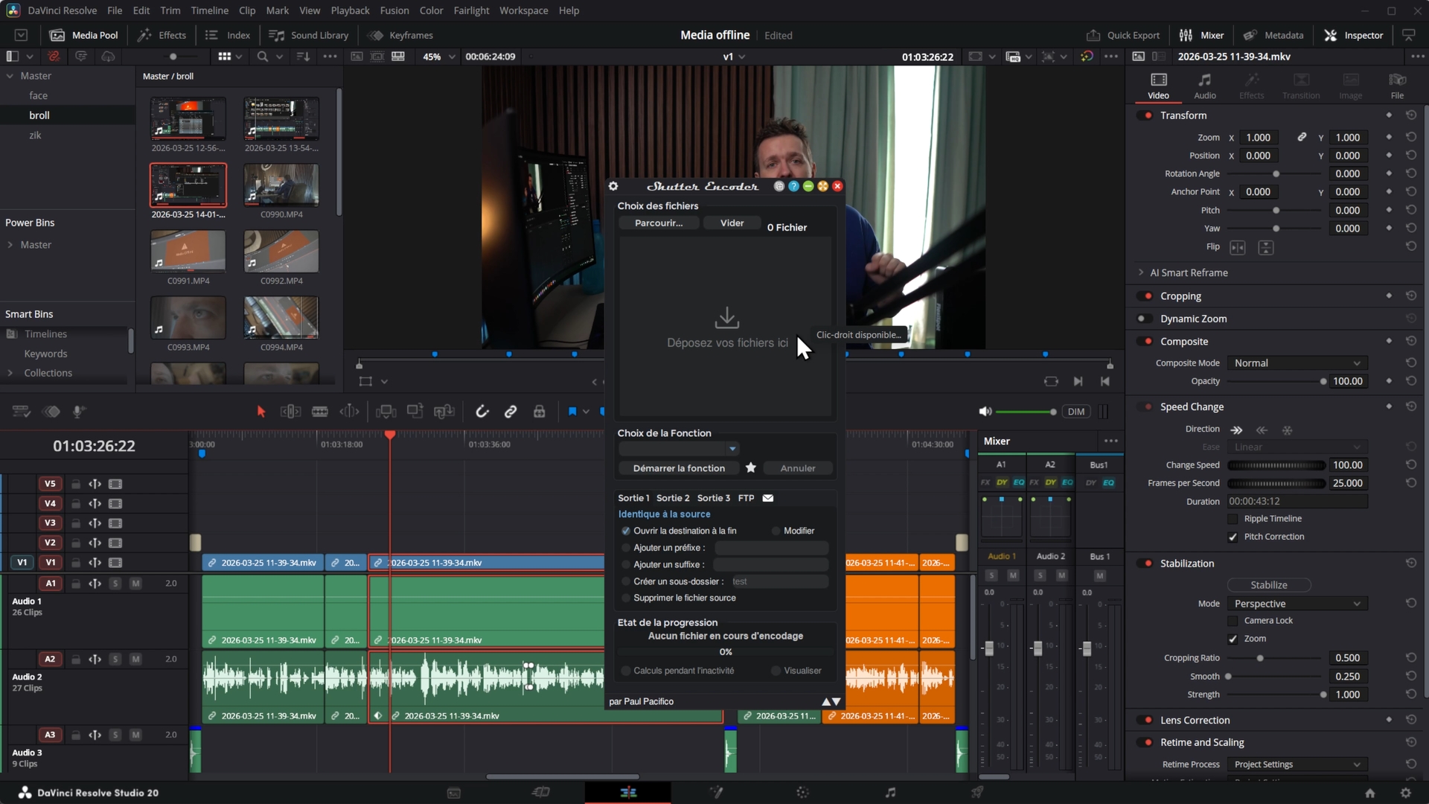The width and height of the screenshot is (1429, 804).
Task: Open the Fairlight page music note icon
Action: click(x=890, y=793)
